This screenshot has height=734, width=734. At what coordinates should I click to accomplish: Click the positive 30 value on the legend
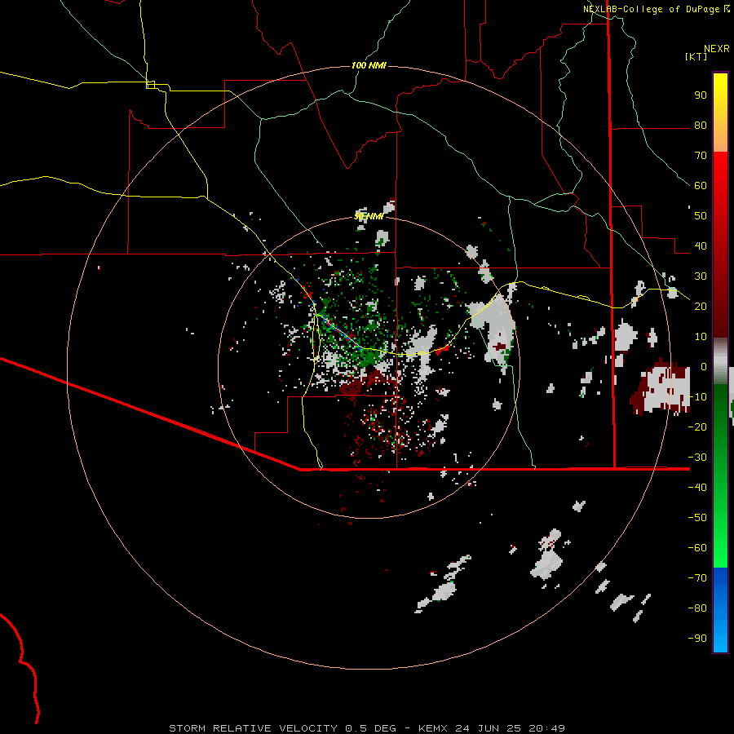pyautogui.click(x=701, y=276)
